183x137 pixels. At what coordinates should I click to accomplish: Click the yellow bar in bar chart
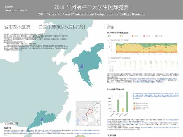[123, 110]
